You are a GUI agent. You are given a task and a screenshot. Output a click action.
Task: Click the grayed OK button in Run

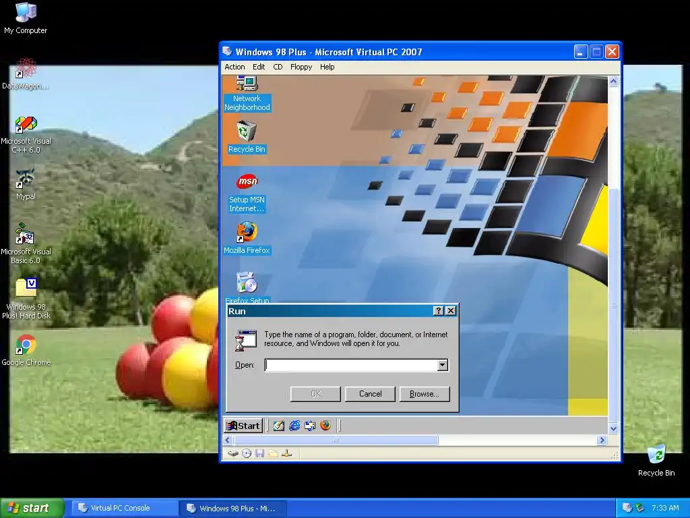[315, 394]
